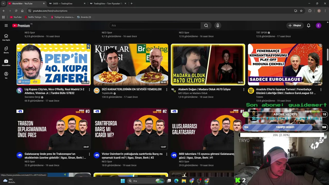
Task: Click the Windows taskbar search box
Action: [x=146, y=181]
